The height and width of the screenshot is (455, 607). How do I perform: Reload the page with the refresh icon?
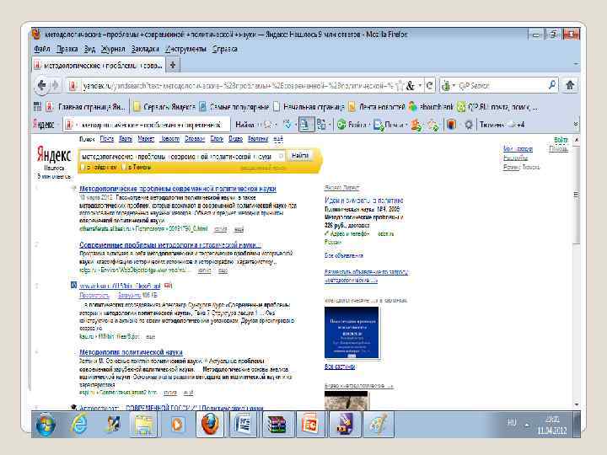tap(429, 85)
